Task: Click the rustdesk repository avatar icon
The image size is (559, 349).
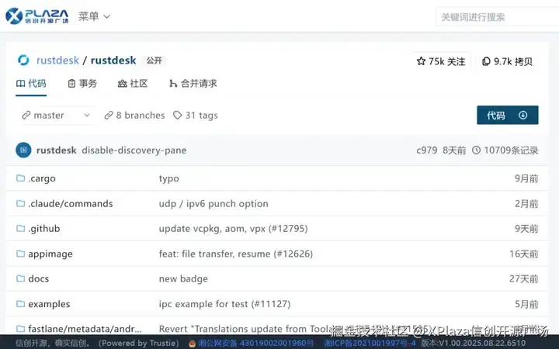Action: 23,60
